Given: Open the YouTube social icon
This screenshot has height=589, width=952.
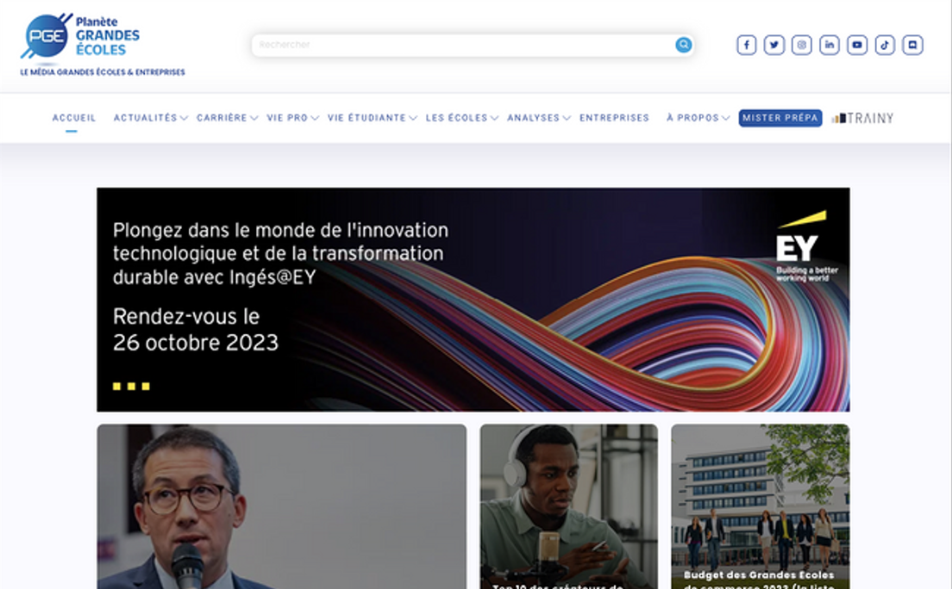Looking at the screenshot, I should click(856, 45).
